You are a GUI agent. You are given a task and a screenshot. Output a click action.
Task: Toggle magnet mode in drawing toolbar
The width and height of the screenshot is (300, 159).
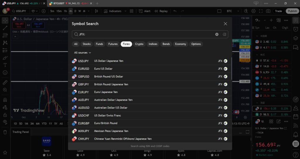[x=5, y=100]
